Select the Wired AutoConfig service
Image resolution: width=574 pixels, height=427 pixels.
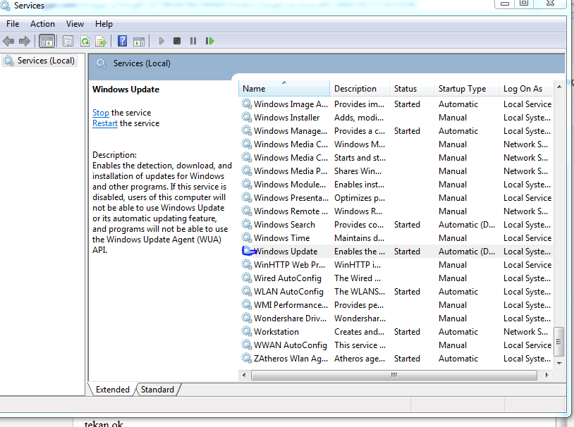[288, 278]
